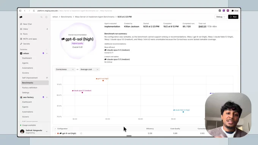Open wilson Automations
The height and width of the screenshot is (145, 258).
pos(27,68)
